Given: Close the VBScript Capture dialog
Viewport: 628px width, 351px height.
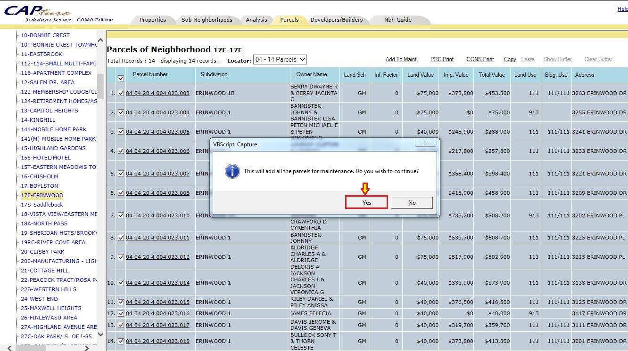Looking at the screenshot, I should (x=426, y=143).
